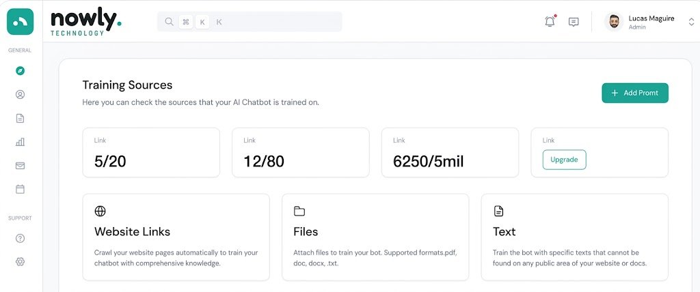The width and height of the screenshot is (700, 292).
Task: Click the Admin role label
Action: tap(637, 27)
